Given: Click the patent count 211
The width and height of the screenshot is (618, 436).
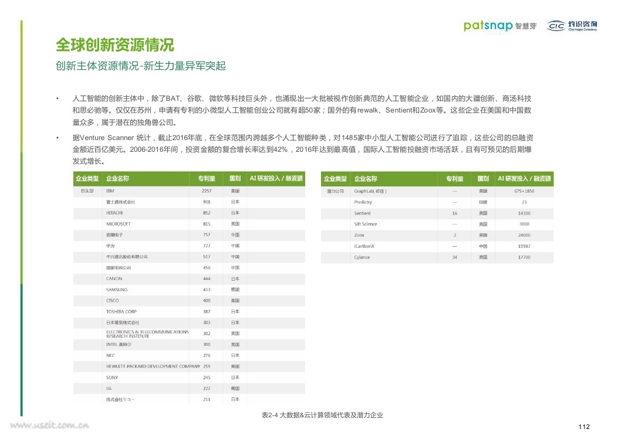Looking at the screenshot, I should coord(207,400).
